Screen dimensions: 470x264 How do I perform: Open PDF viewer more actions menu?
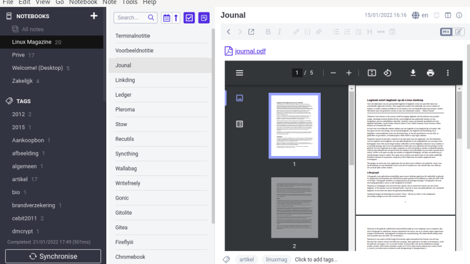click(x=448, y=73)
